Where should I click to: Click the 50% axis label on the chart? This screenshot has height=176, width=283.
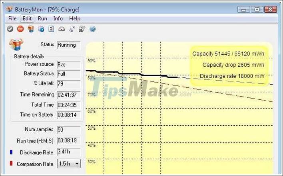tap(92, 128)
